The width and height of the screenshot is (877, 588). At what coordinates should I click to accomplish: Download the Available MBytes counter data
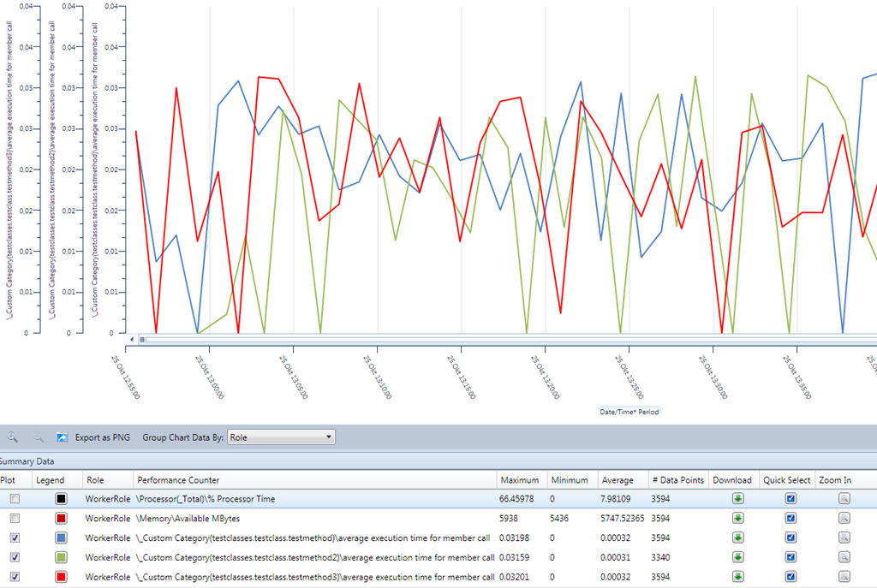pyautogui.click(x=737, y=518)
